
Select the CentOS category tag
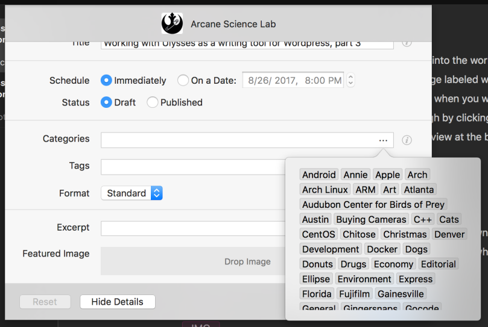pos(318,234)
